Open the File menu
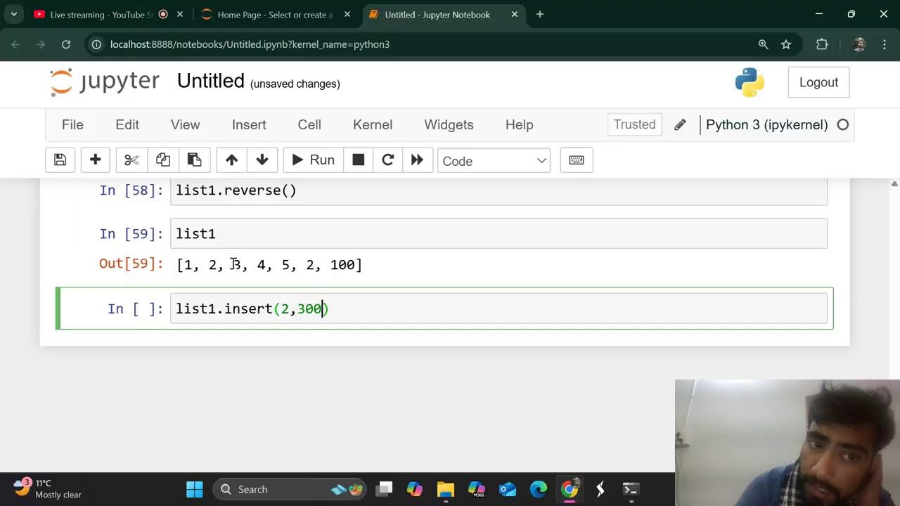 tap(72, 124)
